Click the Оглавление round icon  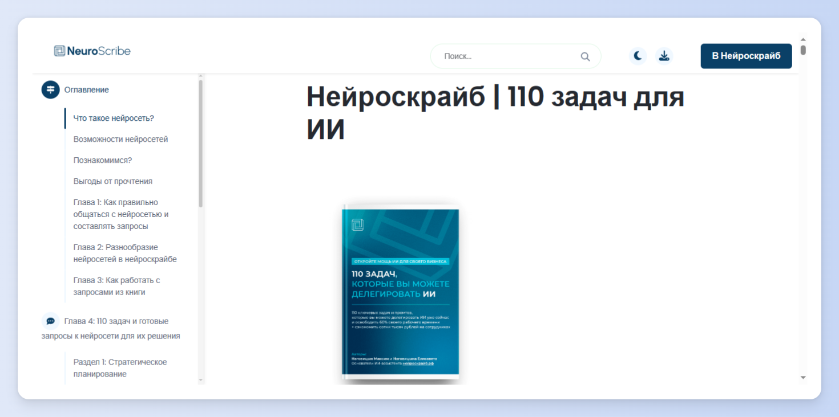[x=50, y=89]
